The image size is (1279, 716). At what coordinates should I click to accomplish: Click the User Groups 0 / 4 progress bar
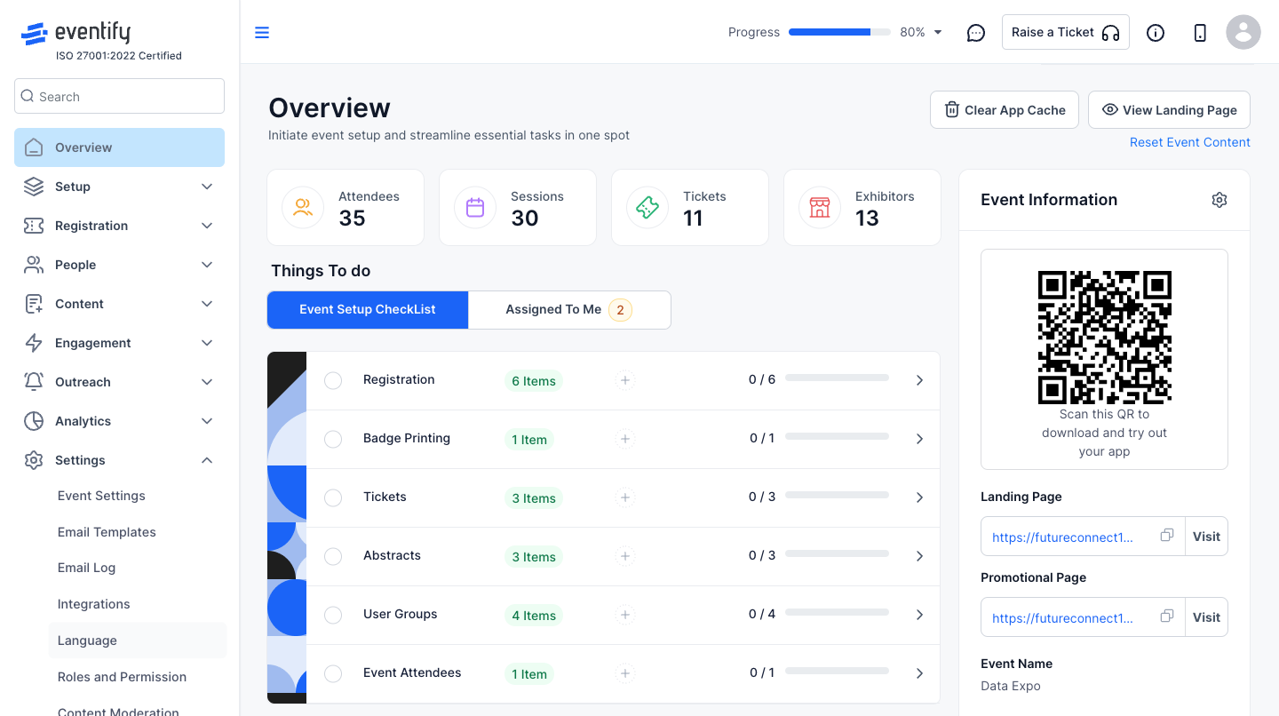tap(837, 613)
